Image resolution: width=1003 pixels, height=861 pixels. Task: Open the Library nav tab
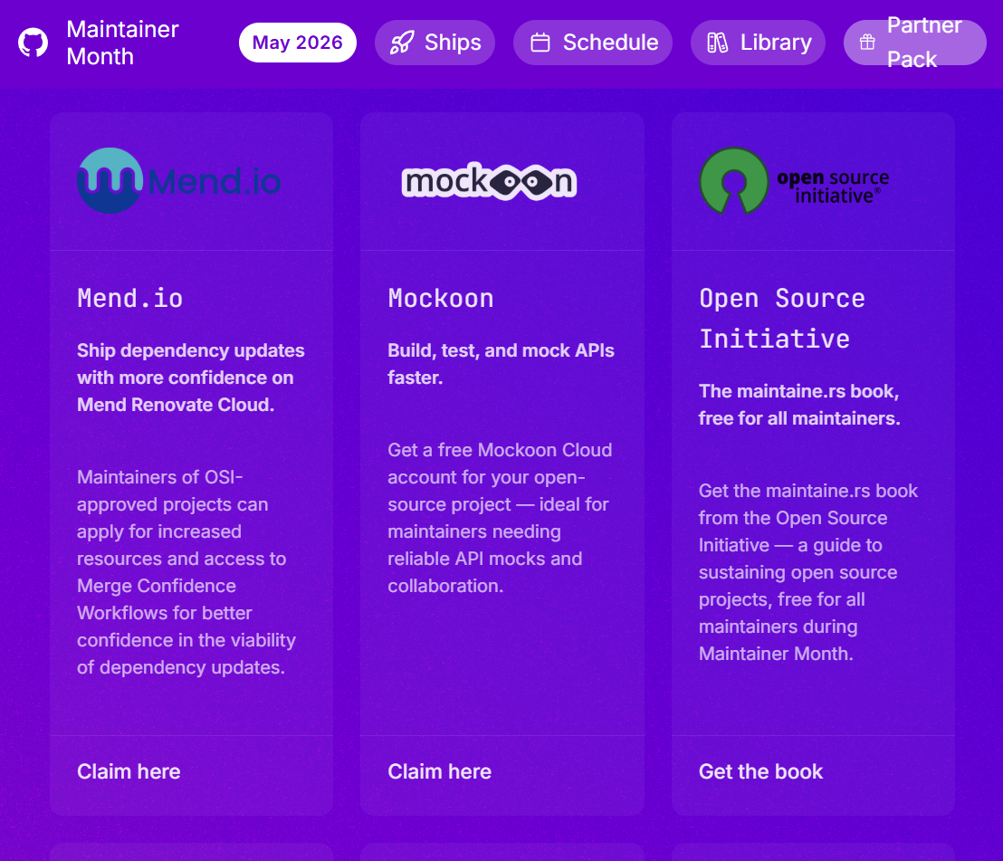coord(758,43)
